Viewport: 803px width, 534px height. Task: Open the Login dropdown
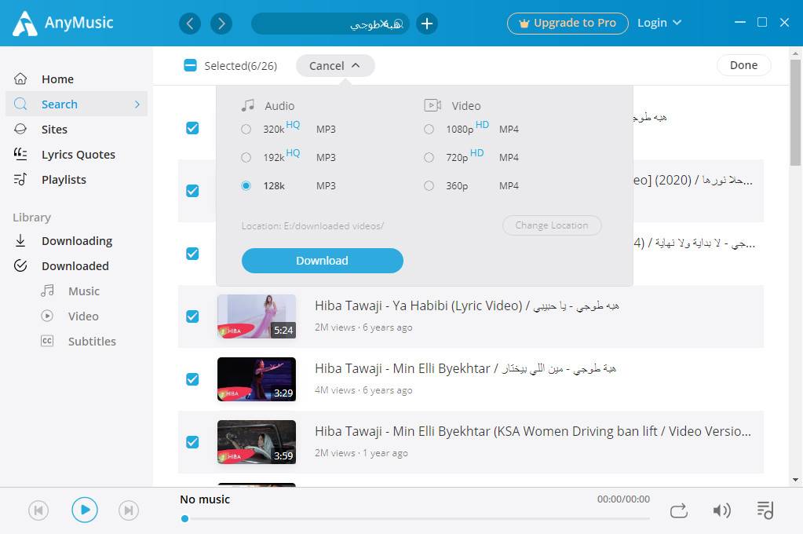coord(659,23)
